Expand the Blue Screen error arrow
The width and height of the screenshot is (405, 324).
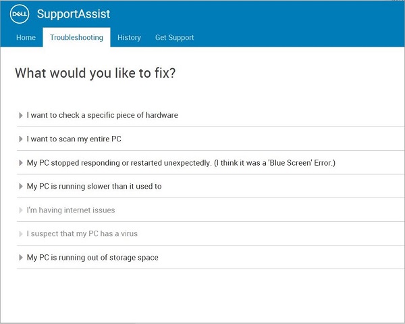click(x=21, y=163)
